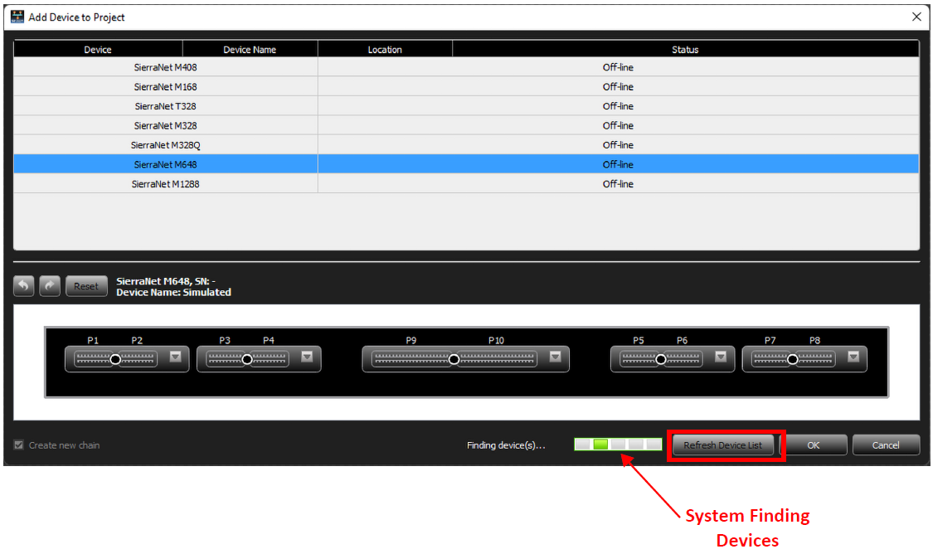Open the P1/P2 port dropdown arrow

[x=176, y=357]
